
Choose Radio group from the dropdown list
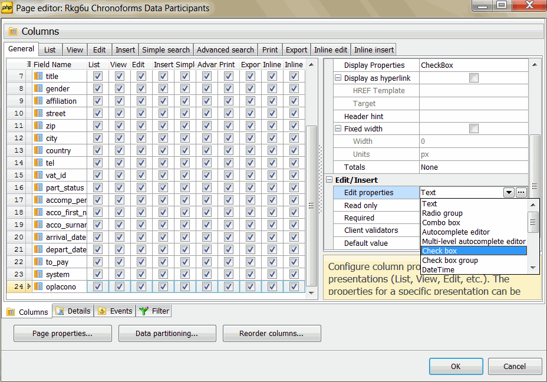click(474, 213)
